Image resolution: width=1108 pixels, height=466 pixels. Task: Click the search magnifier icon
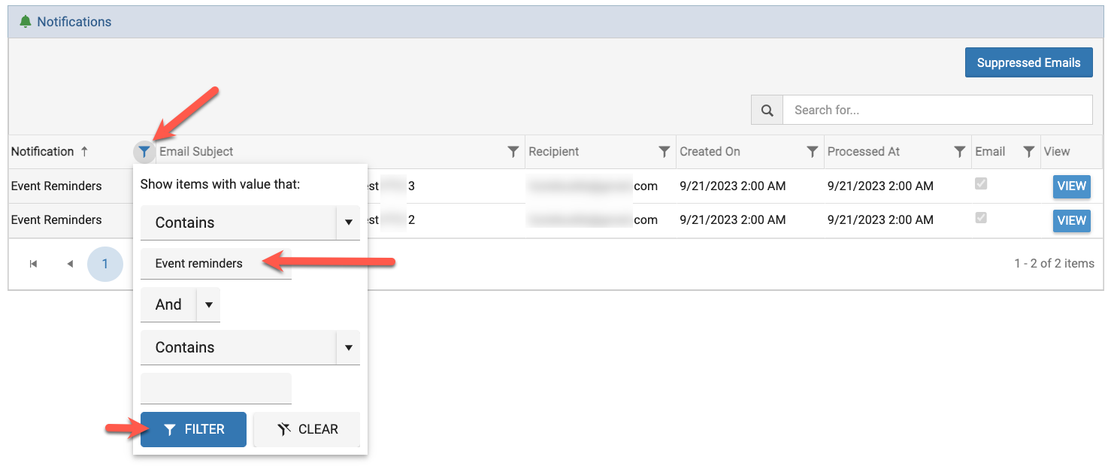click(x=767, y=110)
